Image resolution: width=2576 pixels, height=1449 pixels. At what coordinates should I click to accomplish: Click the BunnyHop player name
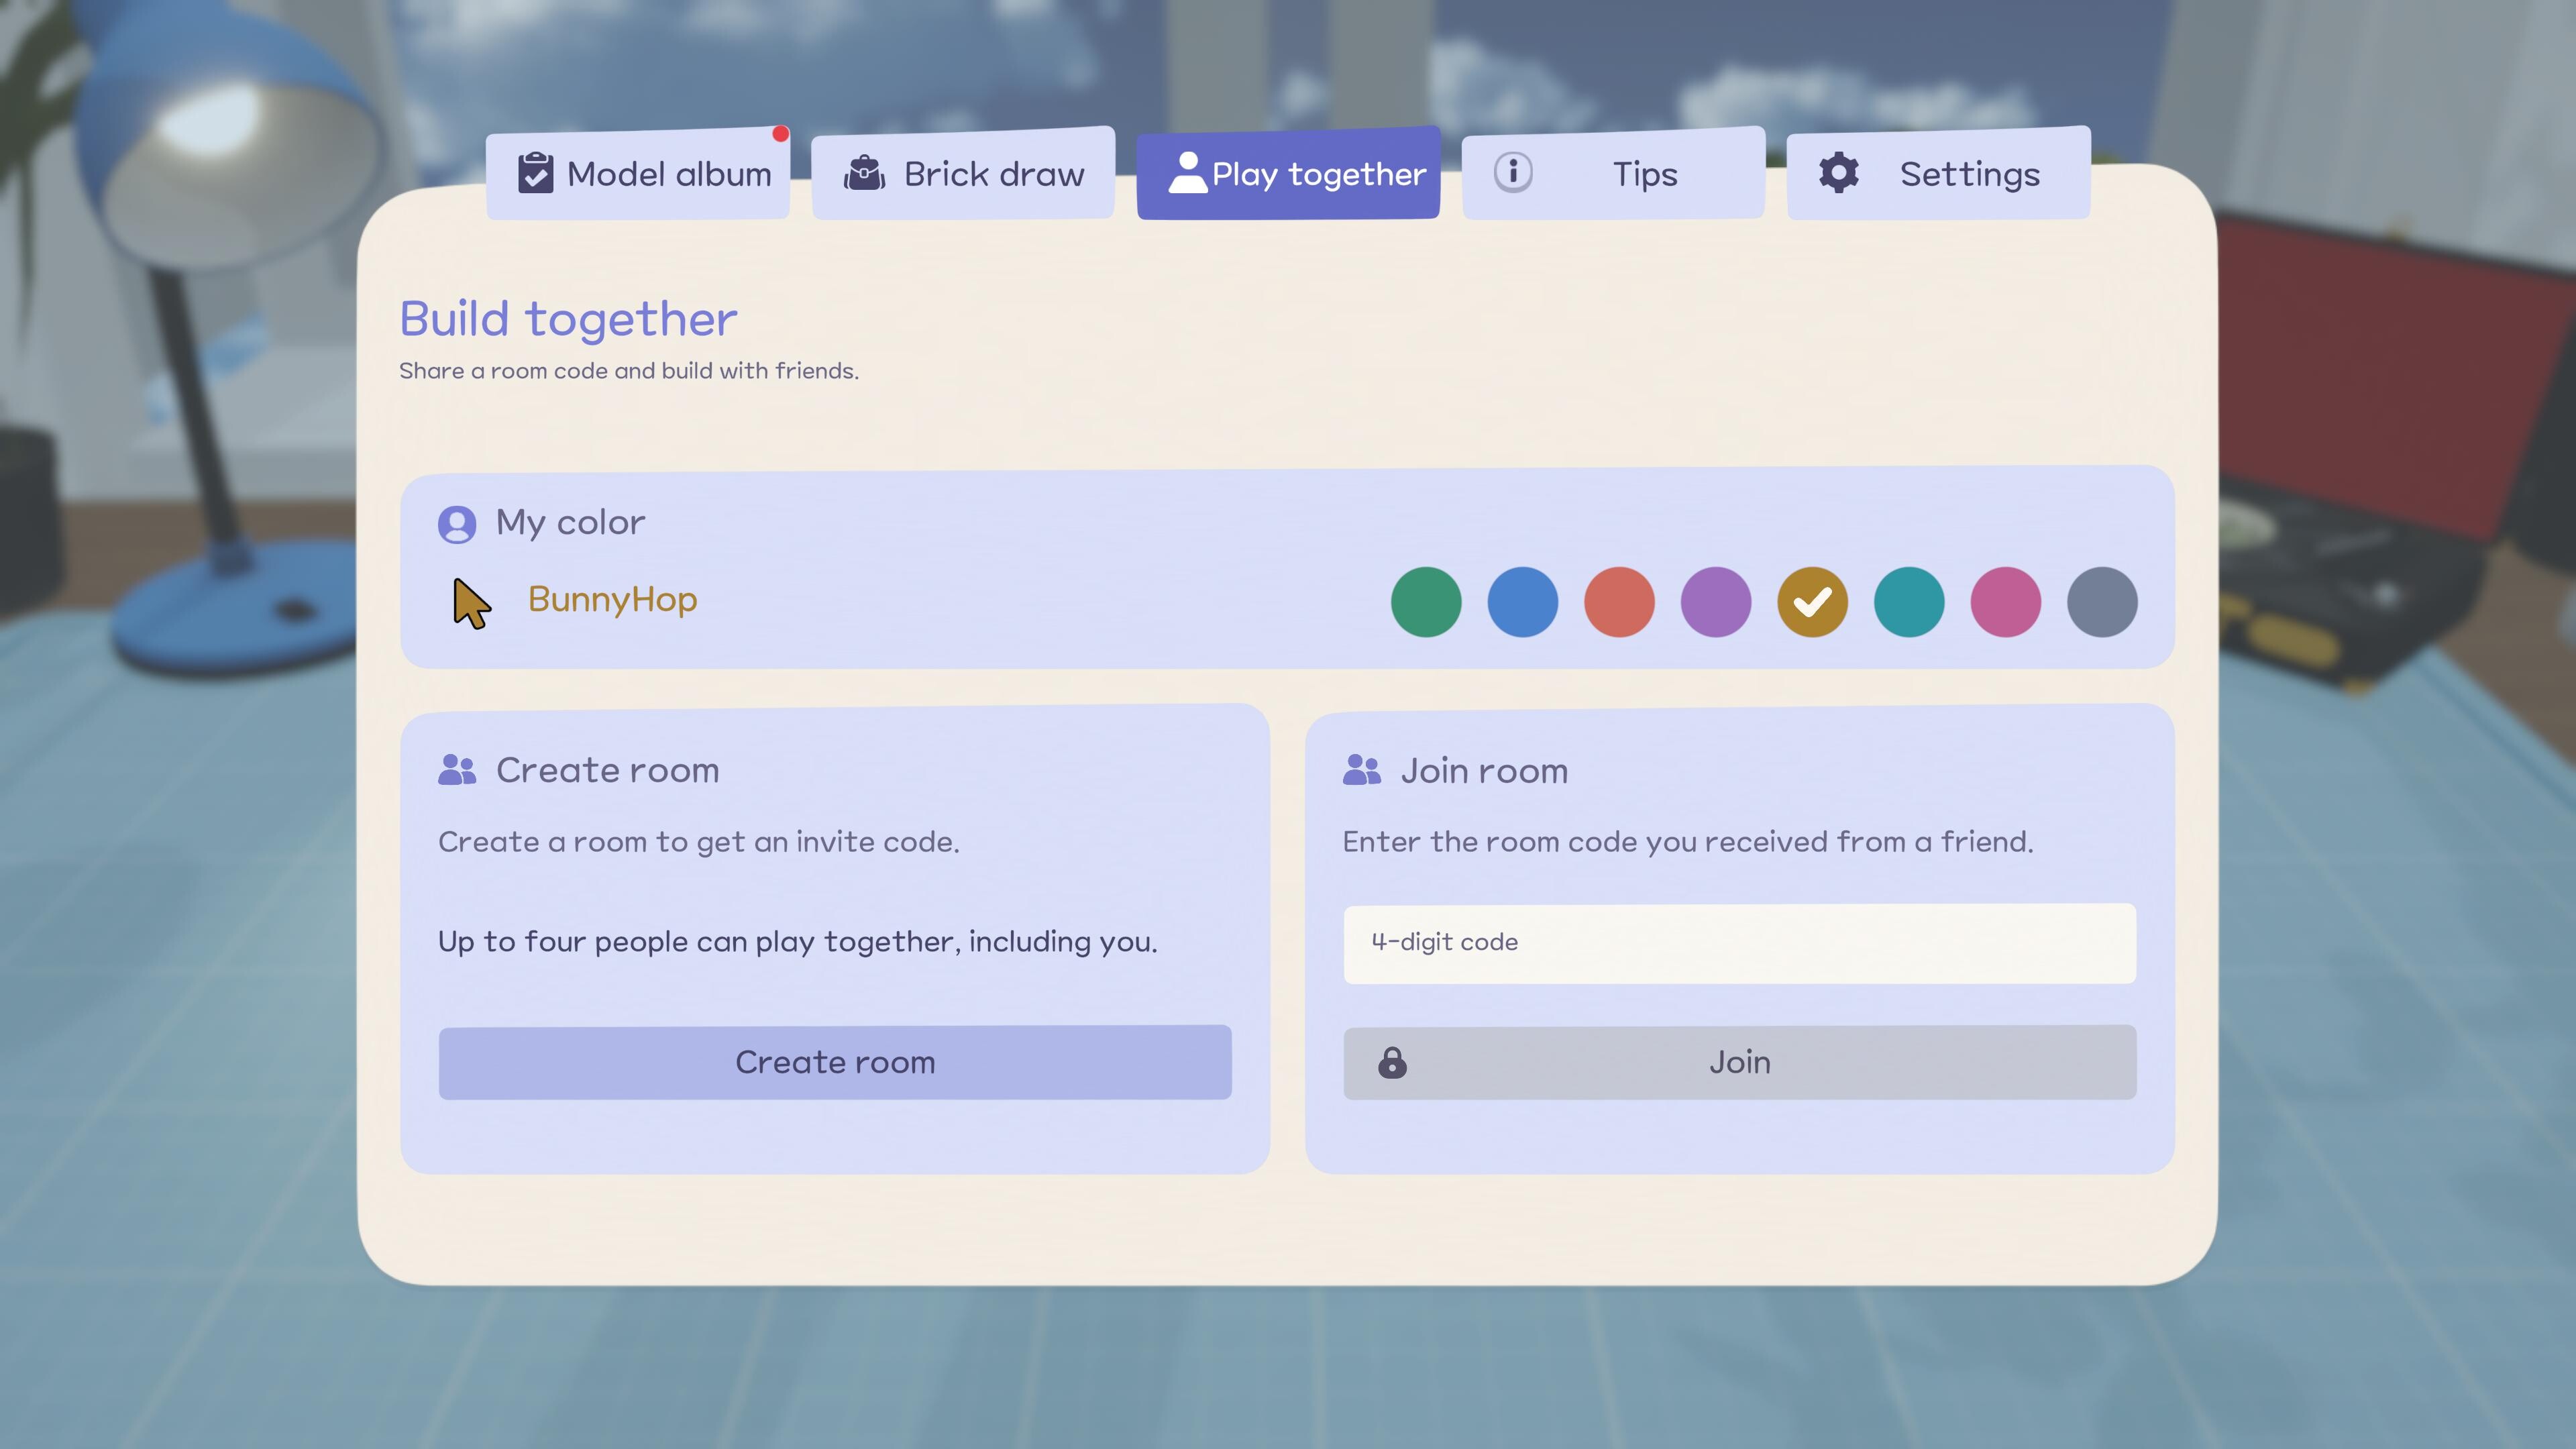[x=612, y=600]
